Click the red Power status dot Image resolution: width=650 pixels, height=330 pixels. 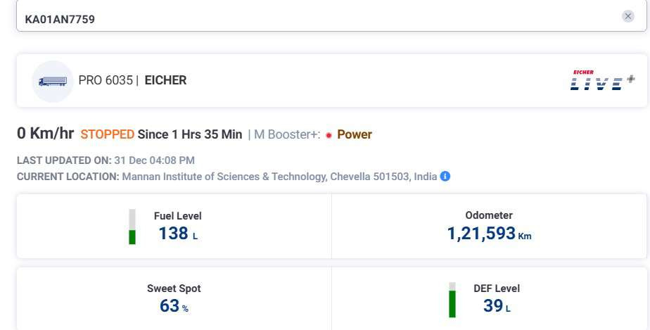pyautogui.click(x=329, y=135)
